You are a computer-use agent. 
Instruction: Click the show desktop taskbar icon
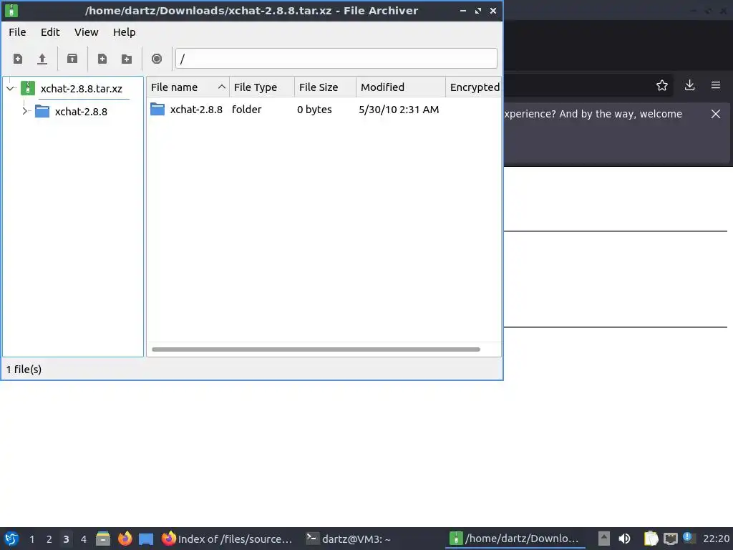click(146, 539)
